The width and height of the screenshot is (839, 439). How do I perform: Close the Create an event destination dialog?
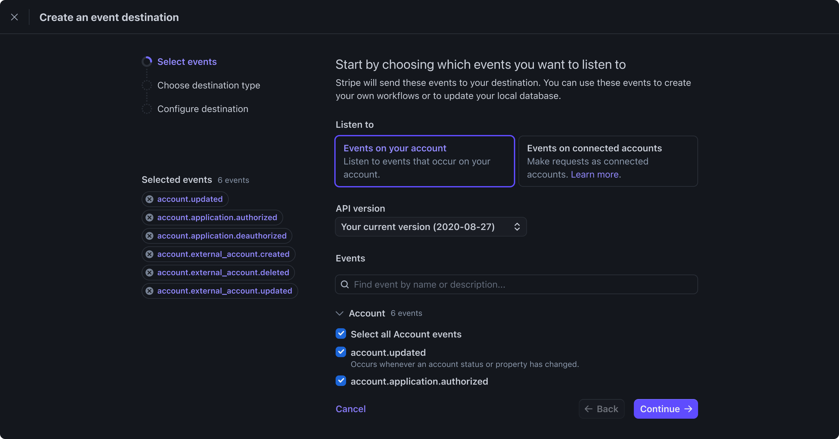[14, 17]
